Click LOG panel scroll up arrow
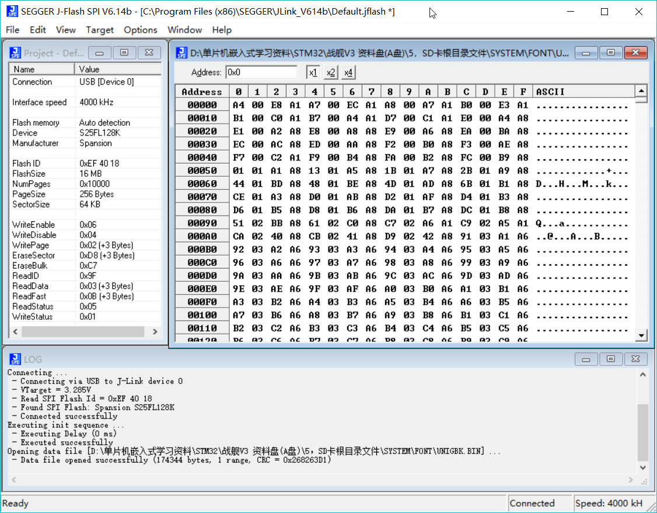Image resolution: width=657 pixels, height=513 pixels. click(643, 374)
